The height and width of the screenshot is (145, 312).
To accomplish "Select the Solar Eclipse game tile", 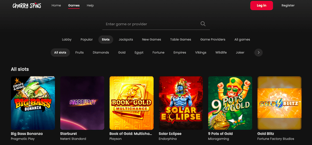I will pyautogui.click(x=180, y=103).
